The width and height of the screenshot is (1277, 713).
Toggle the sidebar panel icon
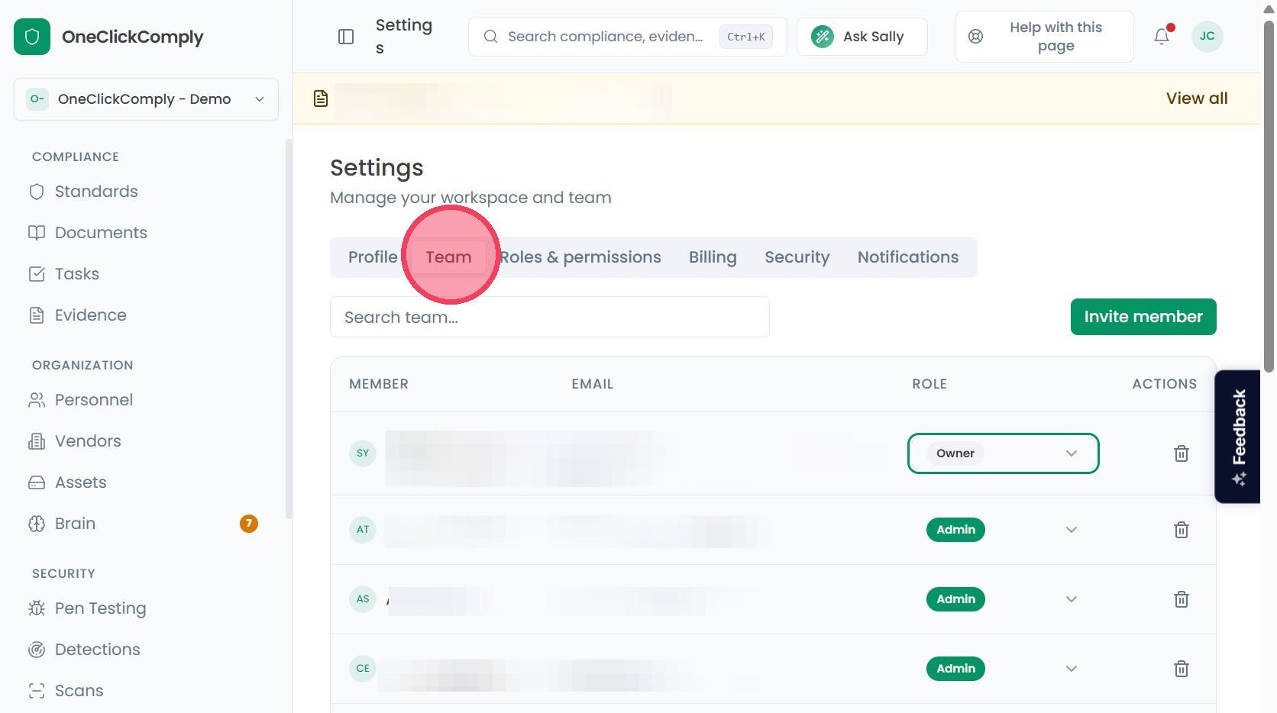[346, 37]
